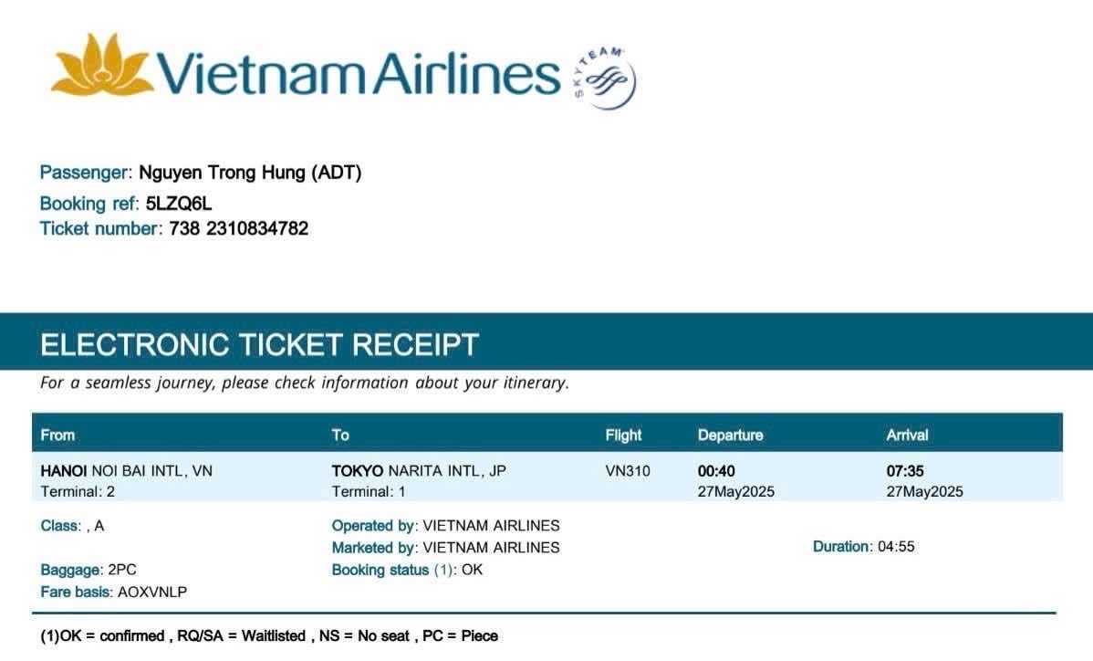Click TOKYO NARITA INTL destination
Screen dimensions: 1093x661
(419, 471)
